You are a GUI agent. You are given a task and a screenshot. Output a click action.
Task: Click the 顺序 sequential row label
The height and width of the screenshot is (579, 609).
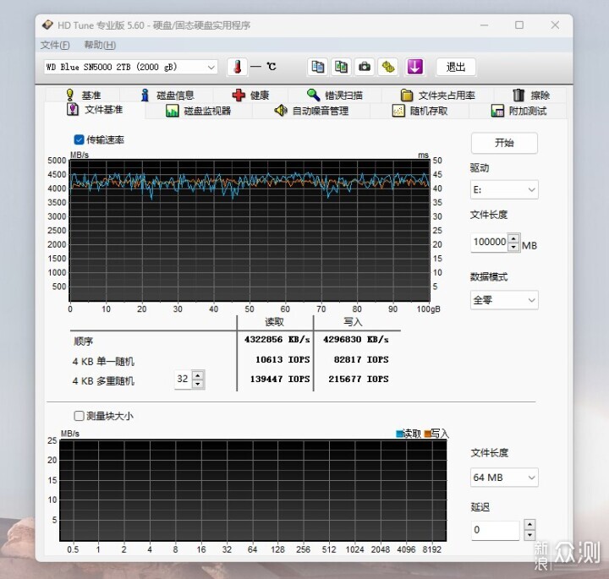pos(83,341)
